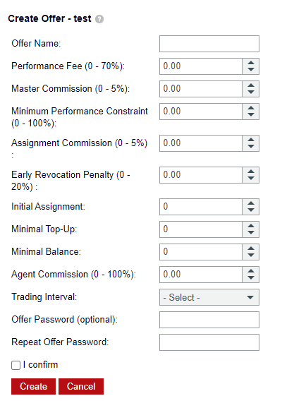Open the Trading Interval dropdown
Screen dimensions: 294x408
[x=209, y=297]
